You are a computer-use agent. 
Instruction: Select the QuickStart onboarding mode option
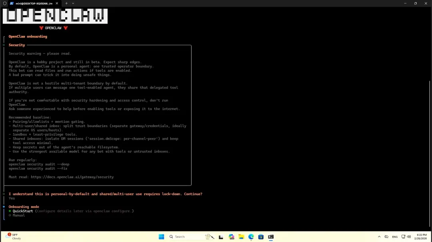coord(71,211)
